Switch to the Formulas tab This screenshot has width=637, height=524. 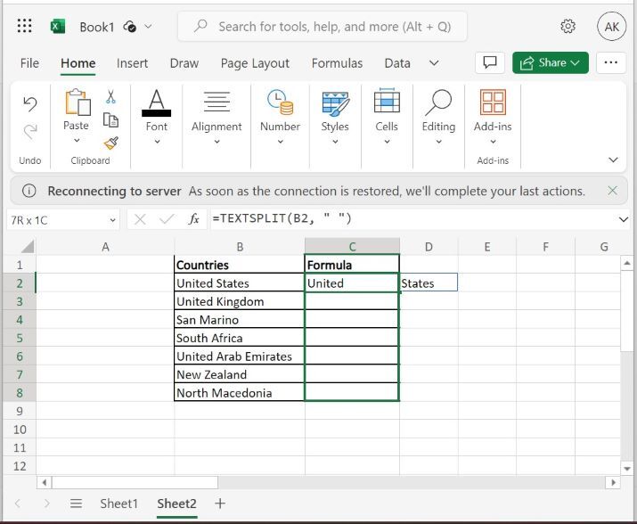(x=337, y=63)
